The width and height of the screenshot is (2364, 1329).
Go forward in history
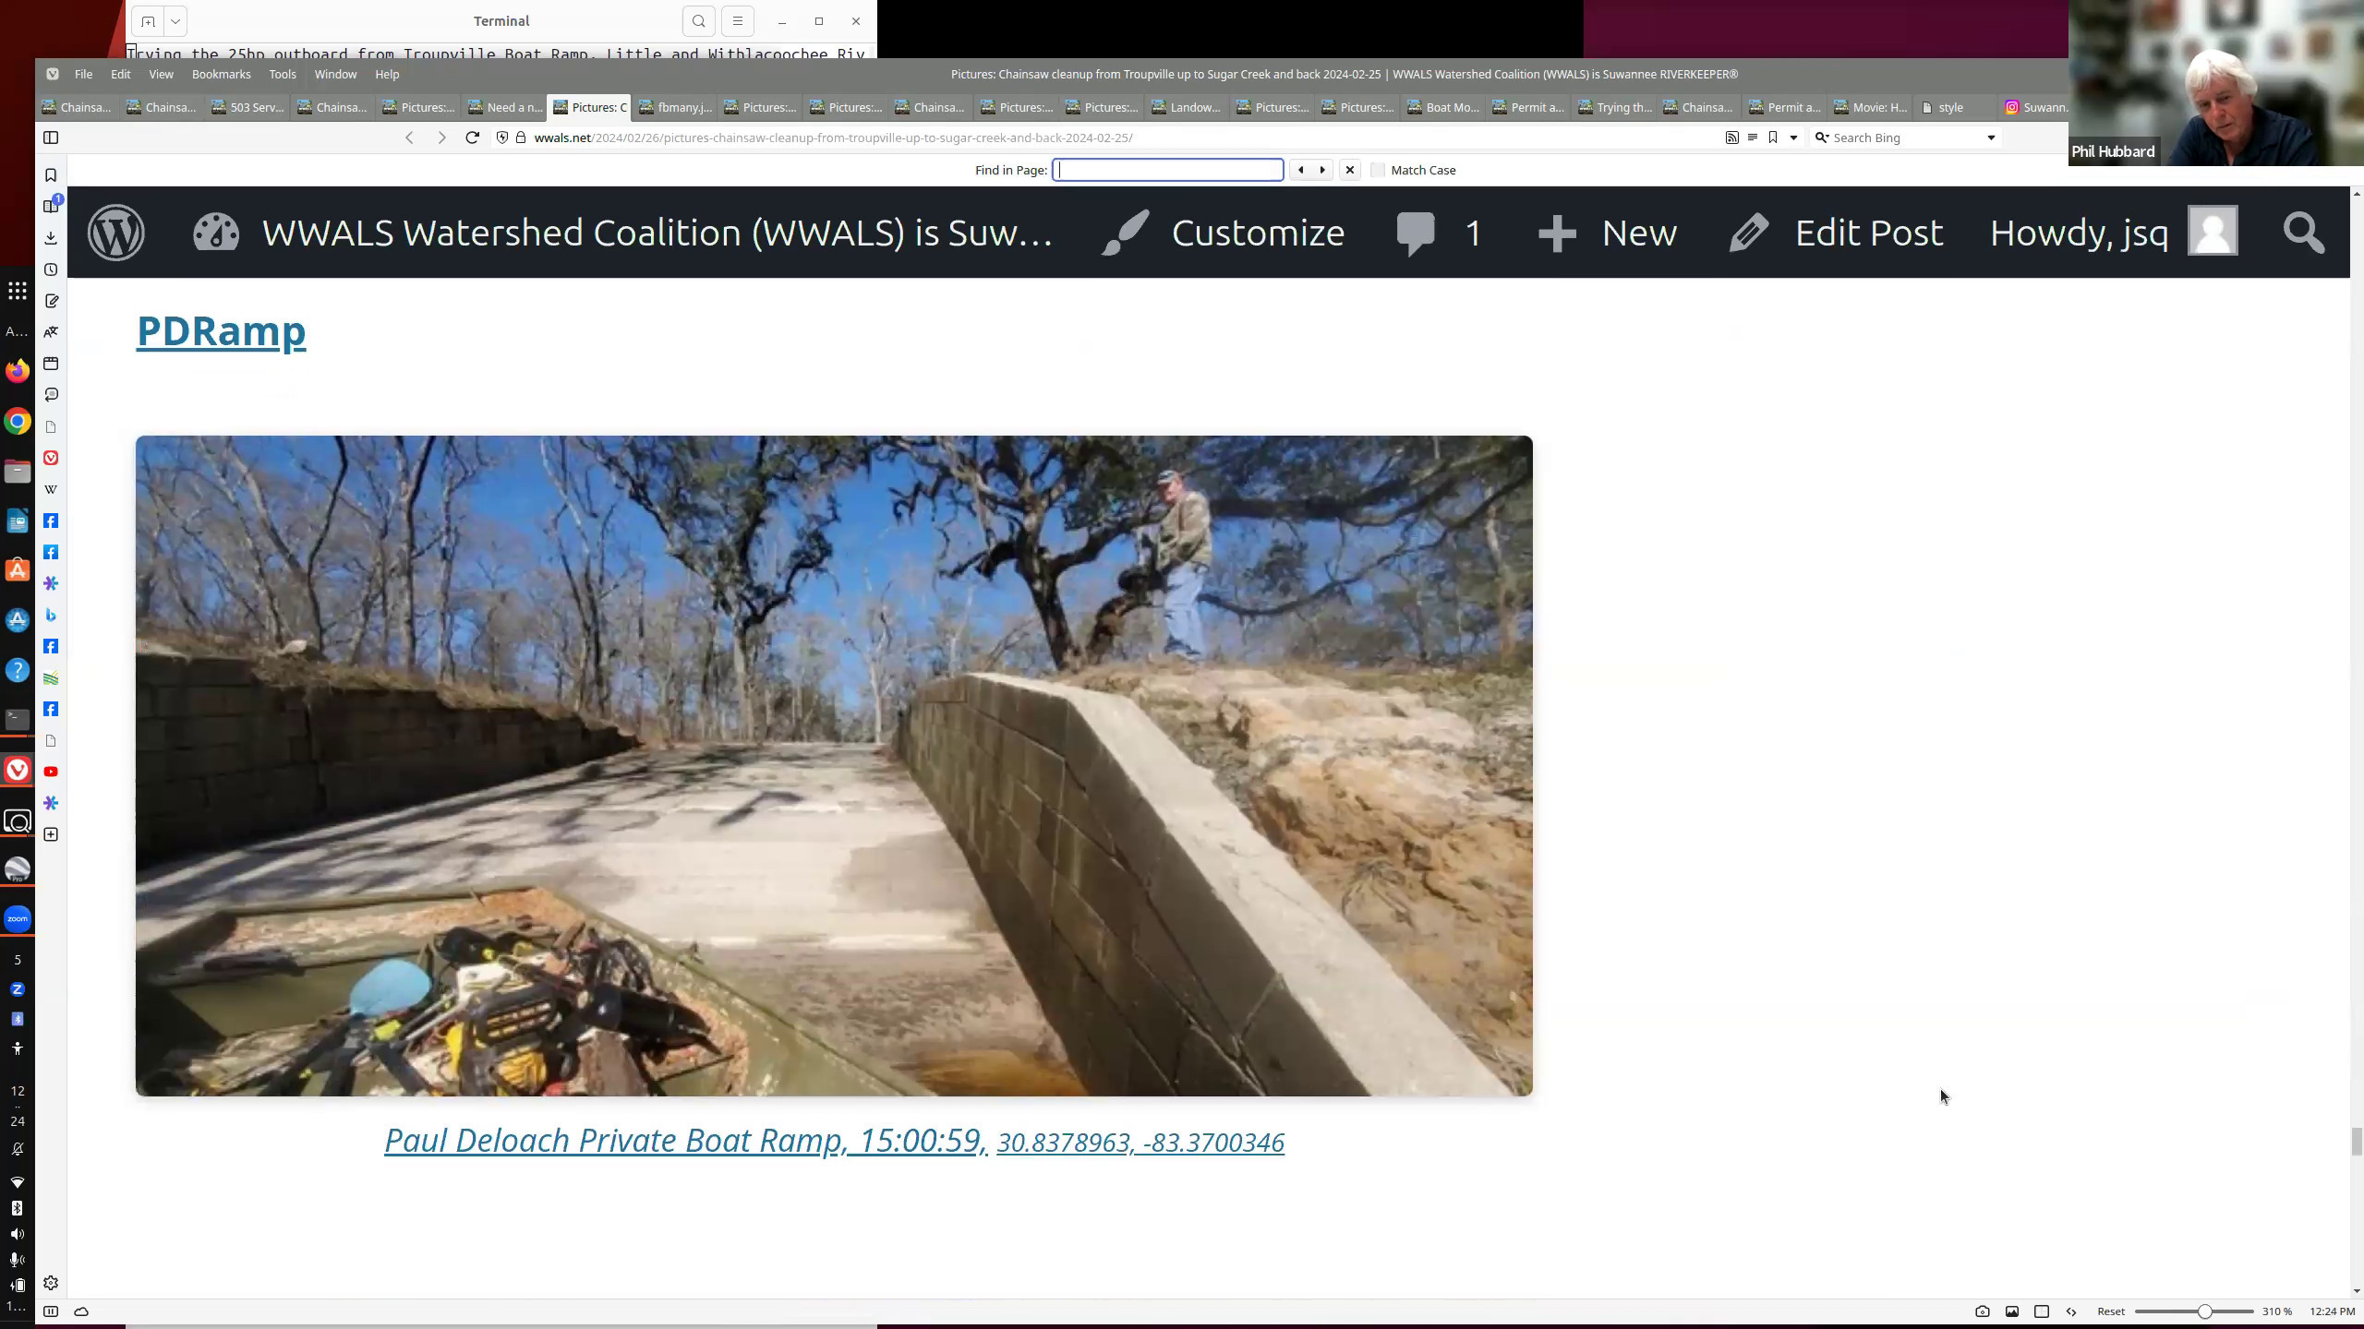point(441,138)
